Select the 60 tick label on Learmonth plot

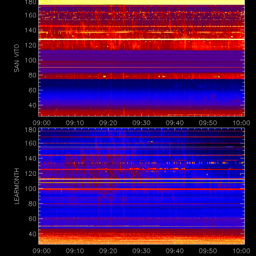33,219
